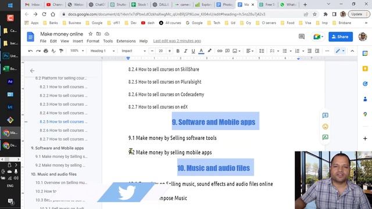The height and width of the screenshot is (209, 372).
Task: Click the Move document folder icon
Action: (x=98, y=34)
